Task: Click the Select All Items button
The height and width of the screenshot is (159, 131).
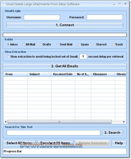Action: (x=19, y=143)
